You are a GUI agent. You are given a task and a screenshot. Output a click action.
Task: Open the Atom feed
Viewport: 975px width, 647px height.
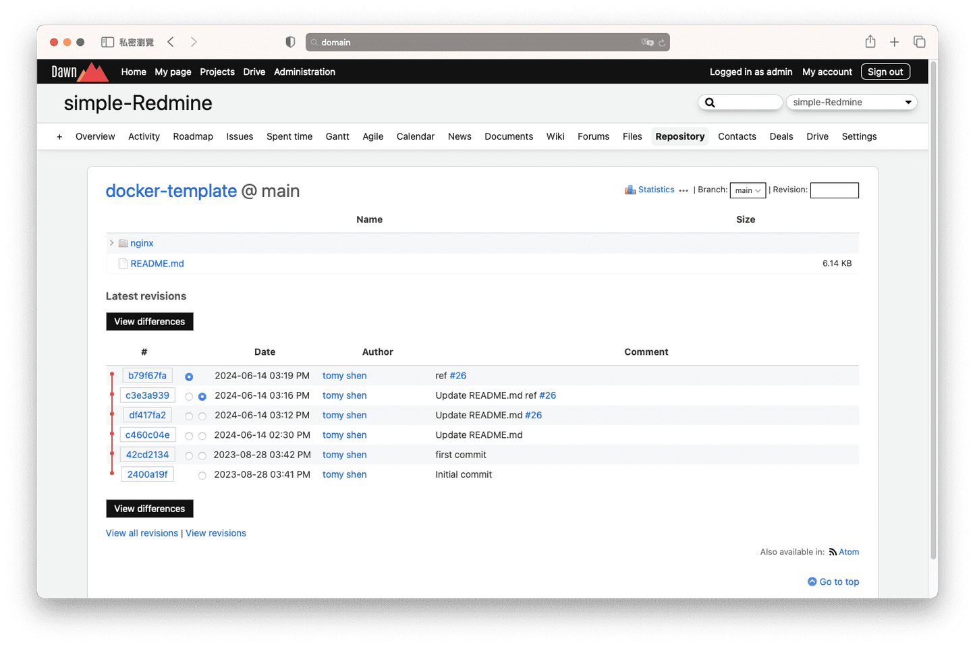click(x=849, y=552)
